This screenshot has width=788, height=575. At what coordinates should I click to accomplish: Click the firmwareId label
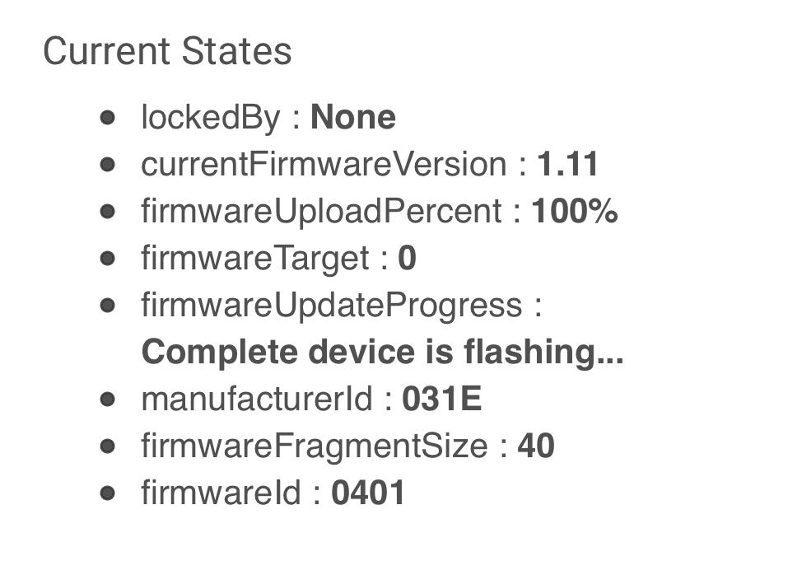click(222, 493)
